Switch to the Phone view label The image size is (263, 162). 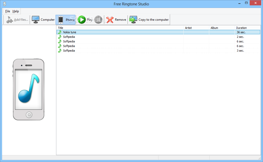tap(70, 20)
